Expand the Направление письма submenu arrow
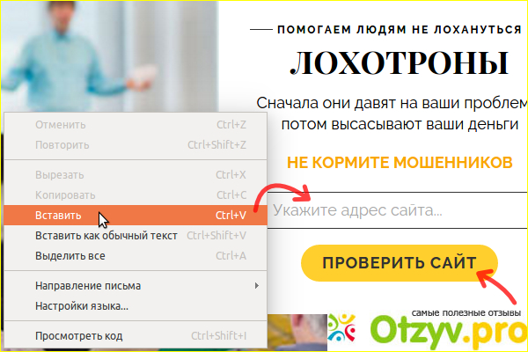The width and height of the screenshot is (528, 352). pyautogui.click(x=256, y=286)
